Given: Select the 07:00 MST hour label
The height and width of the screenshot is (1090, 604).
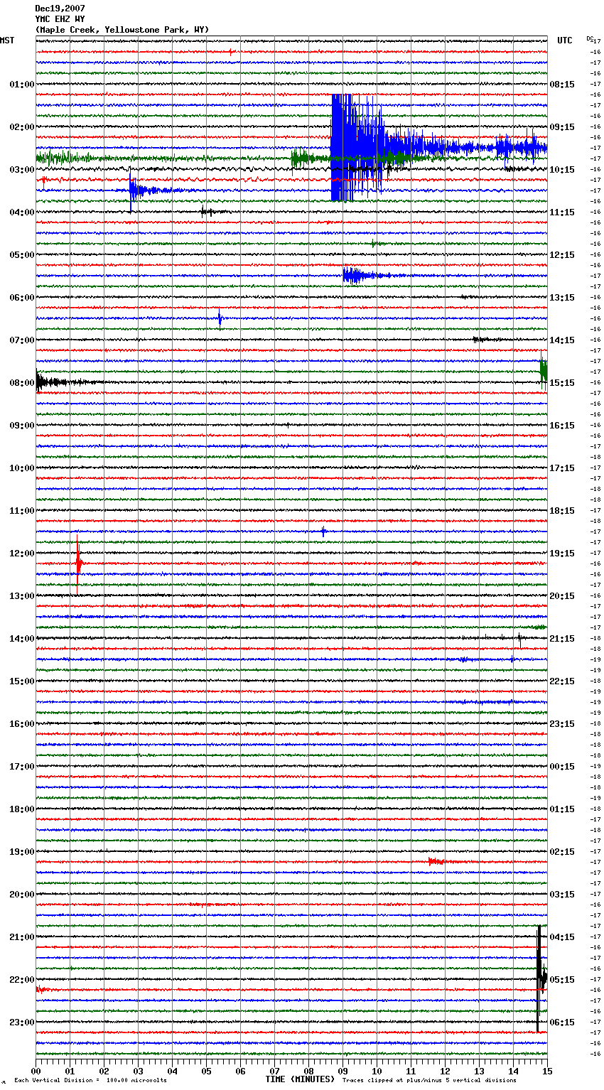Looking at the screenshot, I should click(22, 340).
